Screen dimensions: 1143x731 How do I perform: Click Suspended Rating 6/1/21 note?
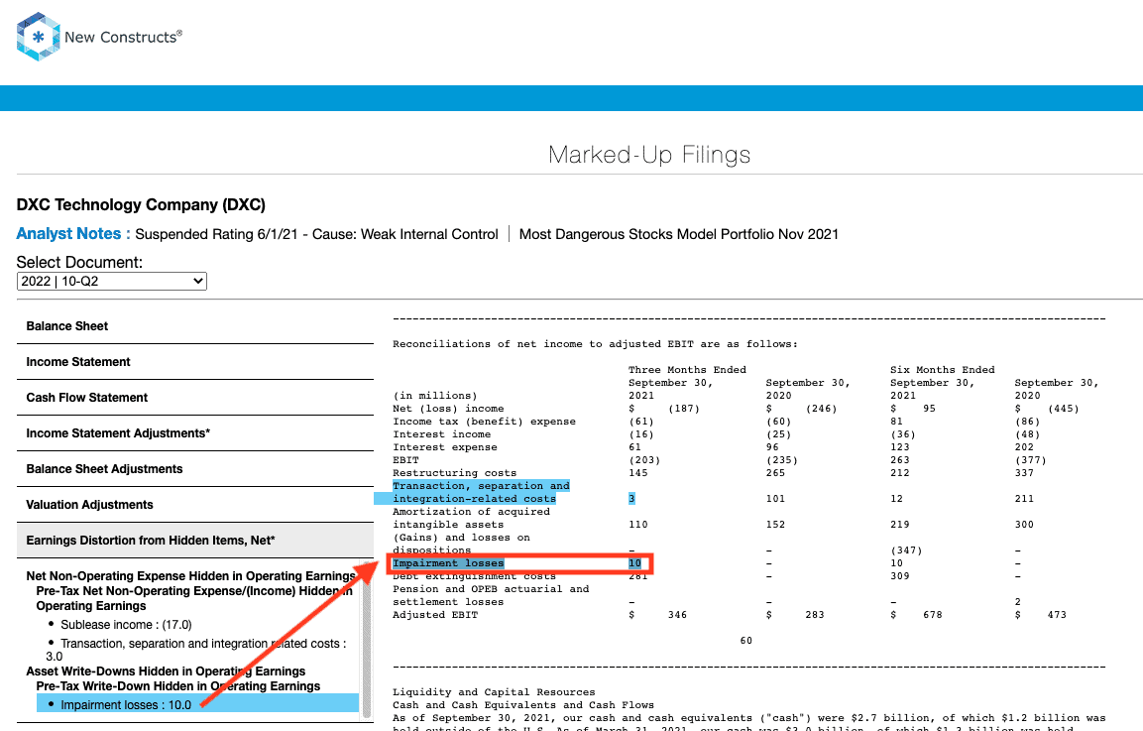pyautogui.click(x=316, y=234)
